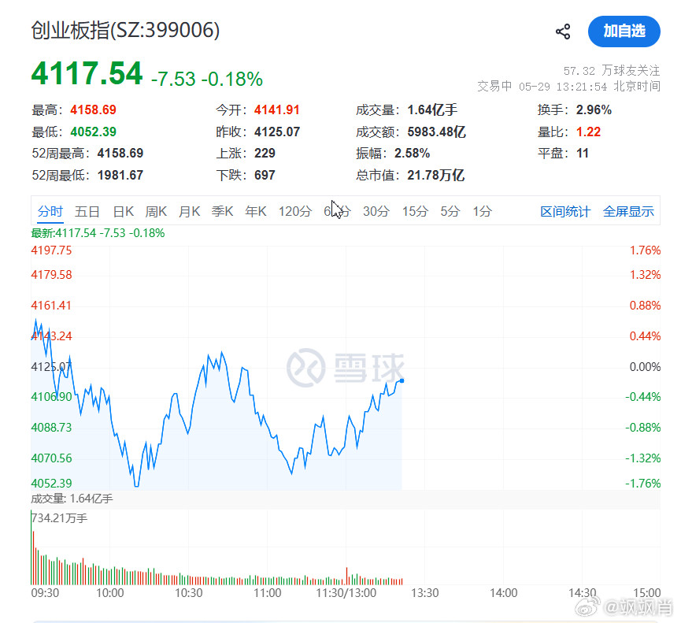Click the 10:30 time axis label
Image resolution: width=681 pixels, height=623 pixels.
click(x=188, y=593)
